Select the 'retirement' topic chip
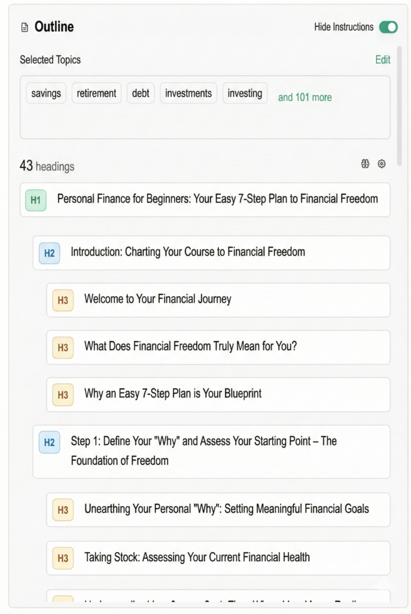This screenshot has height=614, width=411. [96, 94]
